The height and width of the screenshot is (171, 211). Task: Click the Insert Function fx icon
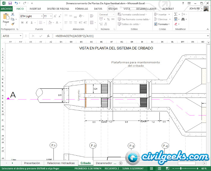pyautogui.click(x=48, y=36)
